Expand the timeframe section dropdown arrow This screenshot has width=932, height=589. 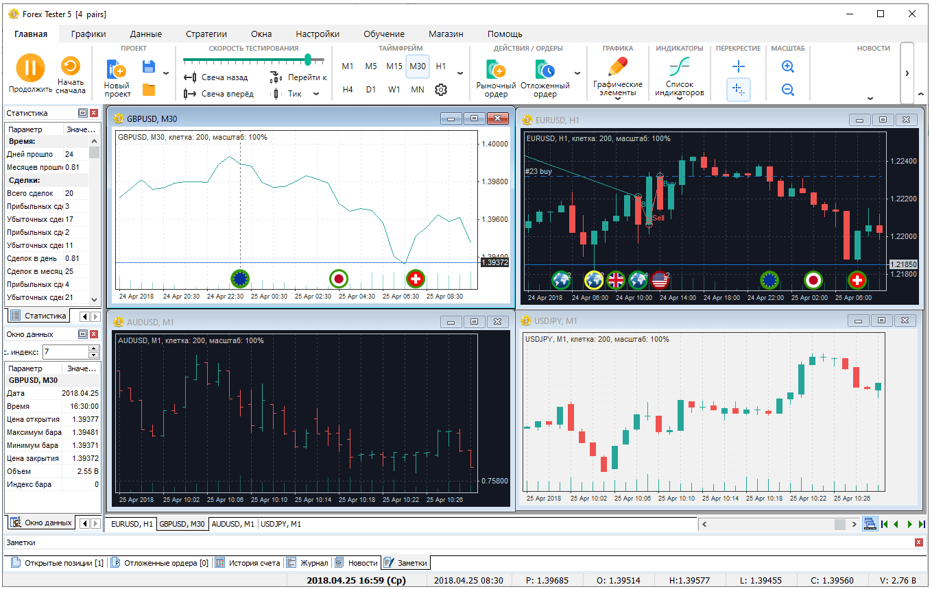pyautogui.click(x=459, y=73)
